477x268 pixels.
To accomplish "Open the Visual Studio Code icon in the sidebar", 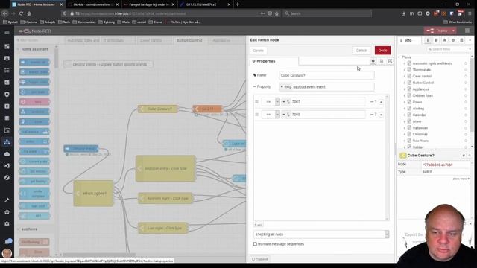I will pyautogui.click(x=7, y=166).
